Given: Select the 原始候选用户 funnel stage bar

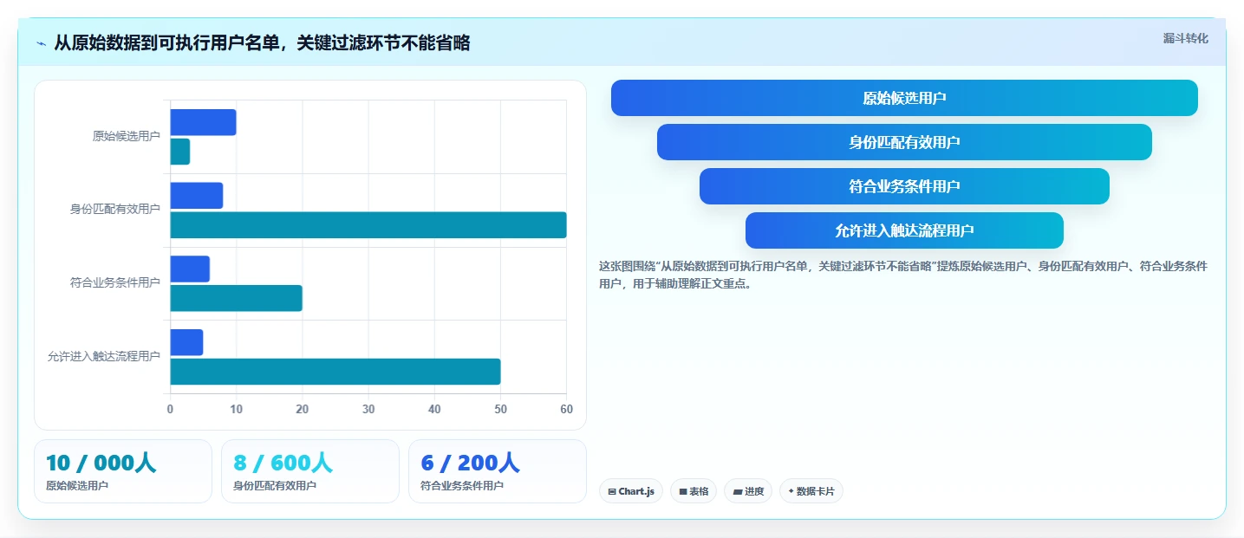Looking at the screenshot, I should click(904, 98).
